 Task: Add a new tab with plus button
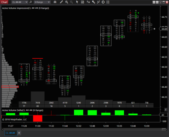[x=19, y=133]
